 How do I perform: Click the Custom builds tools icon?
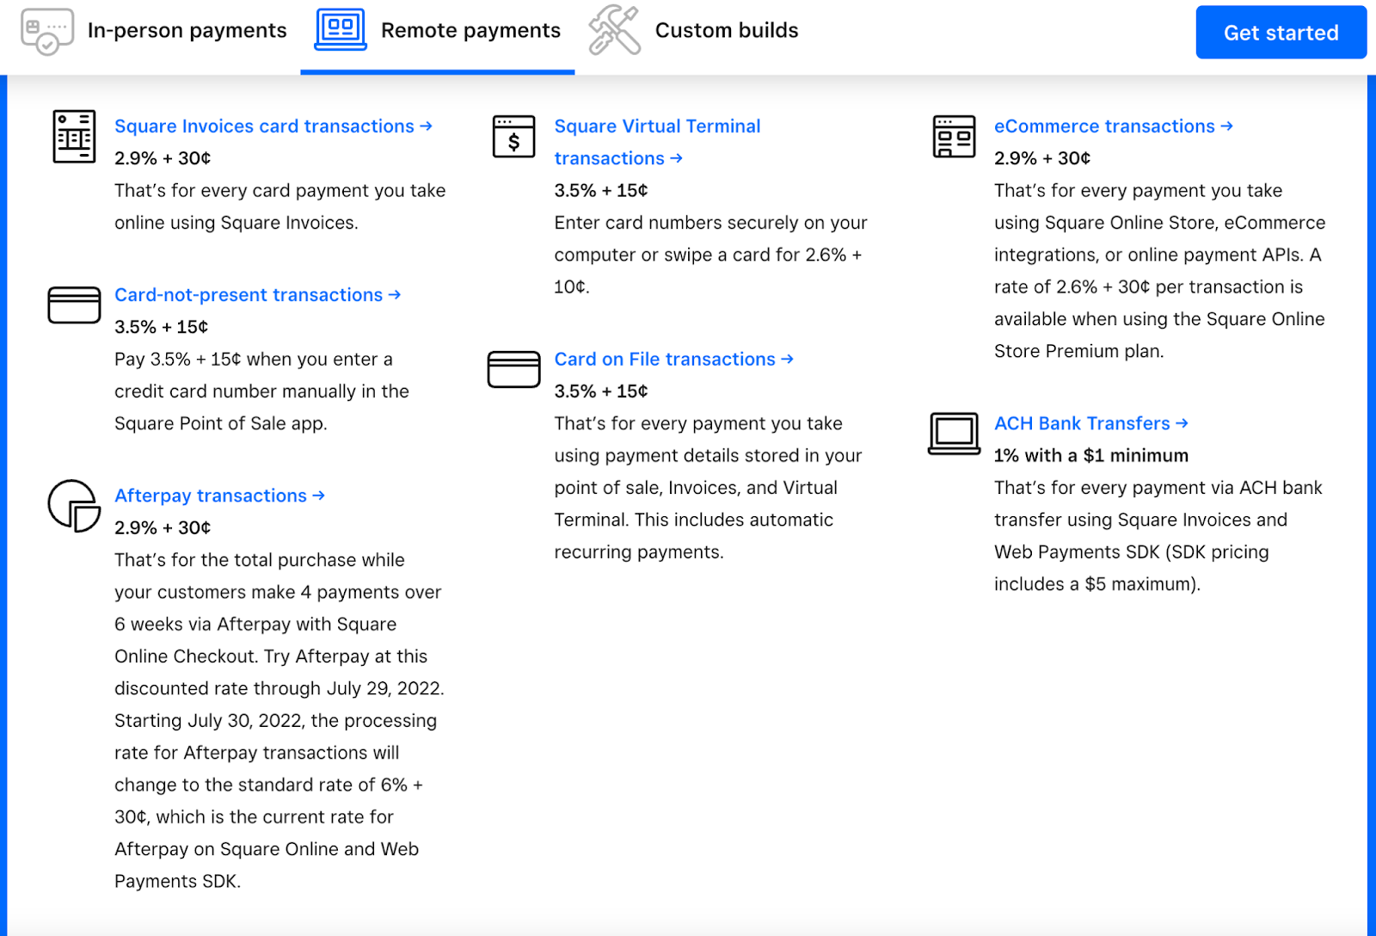click(x=614, y=30)
